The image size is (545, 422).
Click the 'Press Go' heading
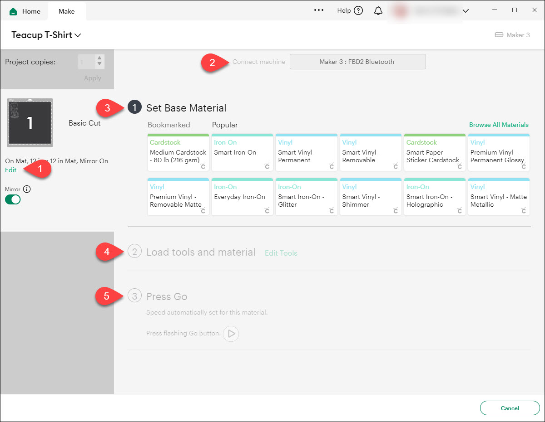pos(167,296)
